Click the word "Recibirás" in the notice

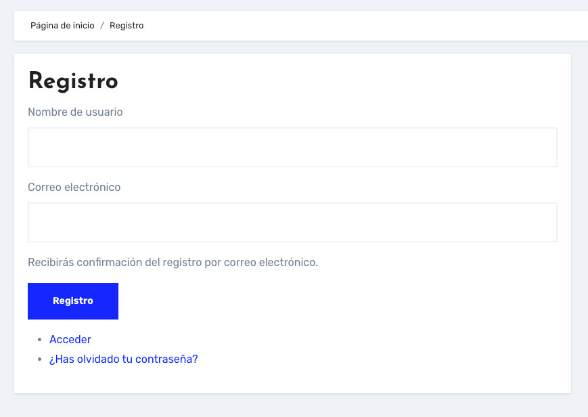51,262
